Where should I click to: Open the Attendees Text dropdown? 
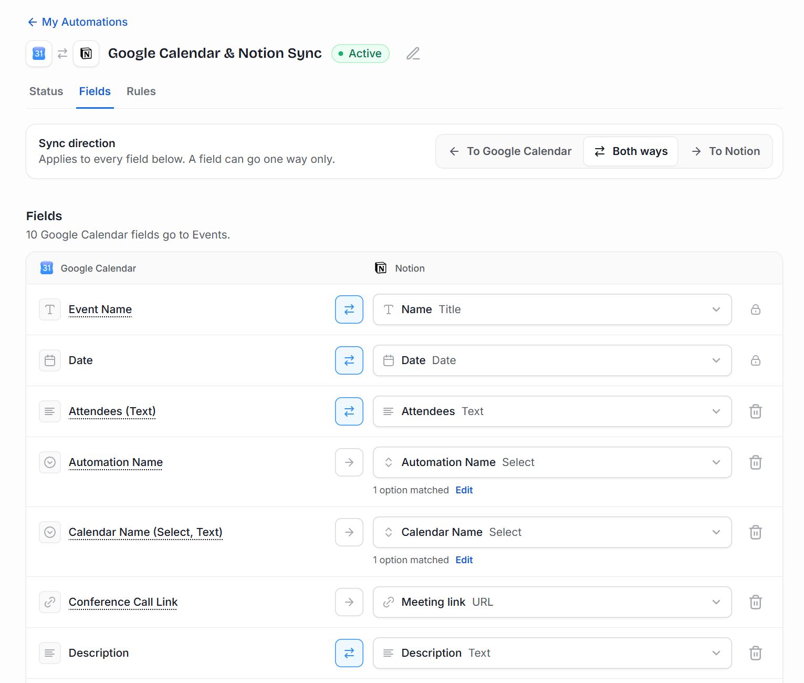pos(552,411)
